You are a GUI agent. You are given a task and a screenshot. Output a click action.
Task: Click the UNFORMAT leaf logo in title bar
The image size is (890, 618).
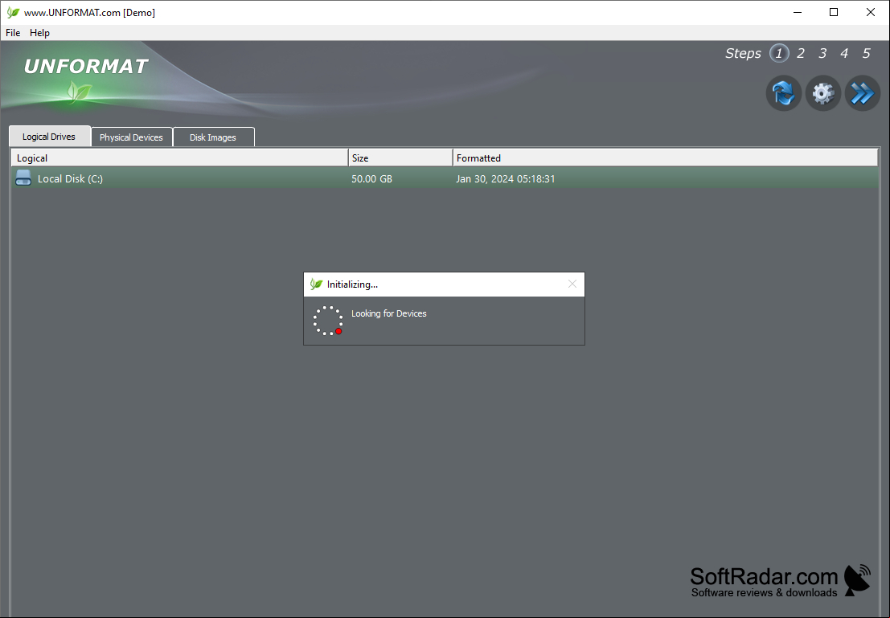pos(13,13)
